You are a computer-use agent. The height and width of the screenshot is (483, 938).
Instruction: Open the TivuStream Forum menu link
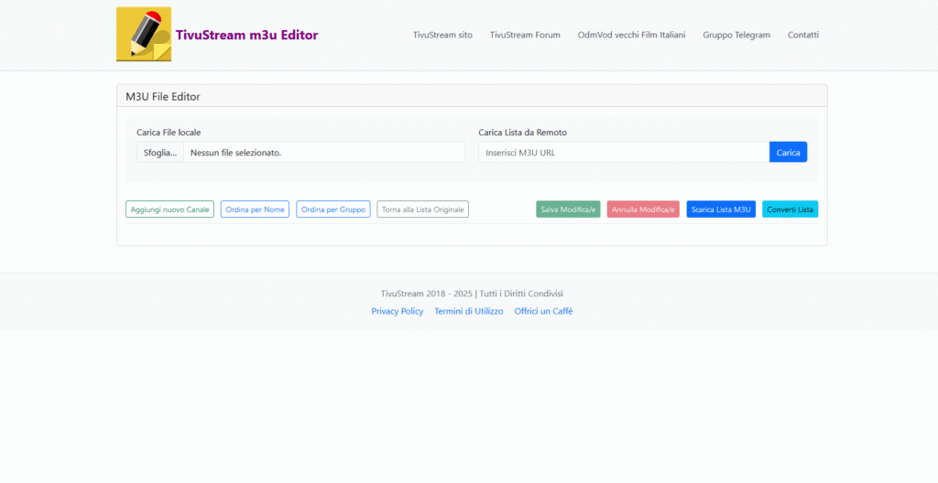coord(525,35)
